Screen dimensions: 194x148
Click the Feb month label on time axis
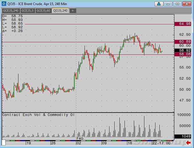(80, 138)
